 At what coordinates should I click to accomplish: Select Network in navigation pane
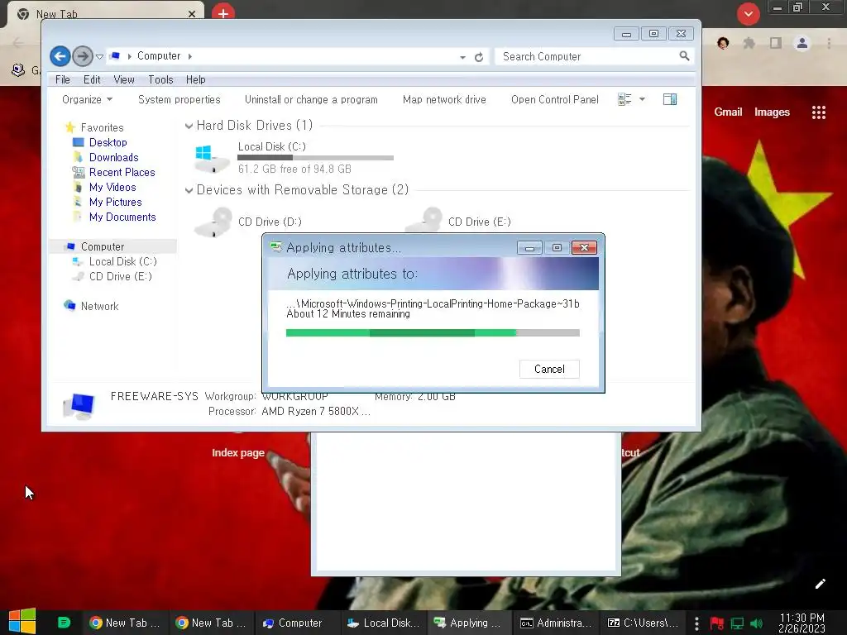click(99, 306)
